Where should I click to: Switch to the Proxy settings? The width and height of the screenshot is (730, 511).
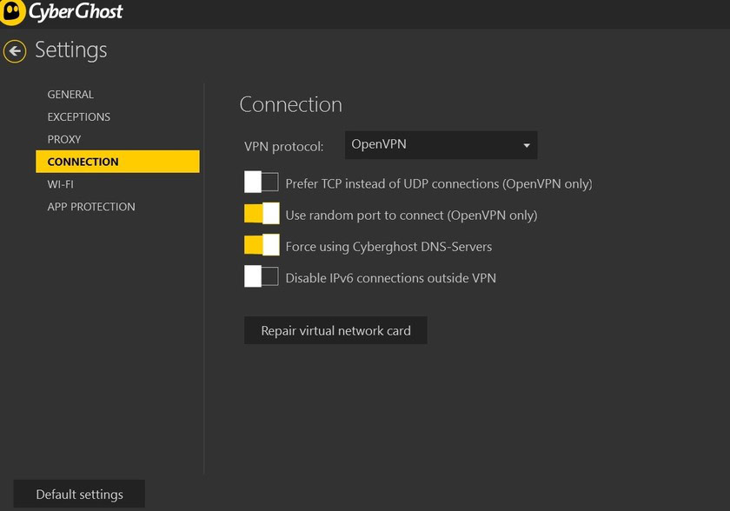click(x=64, y=140)
